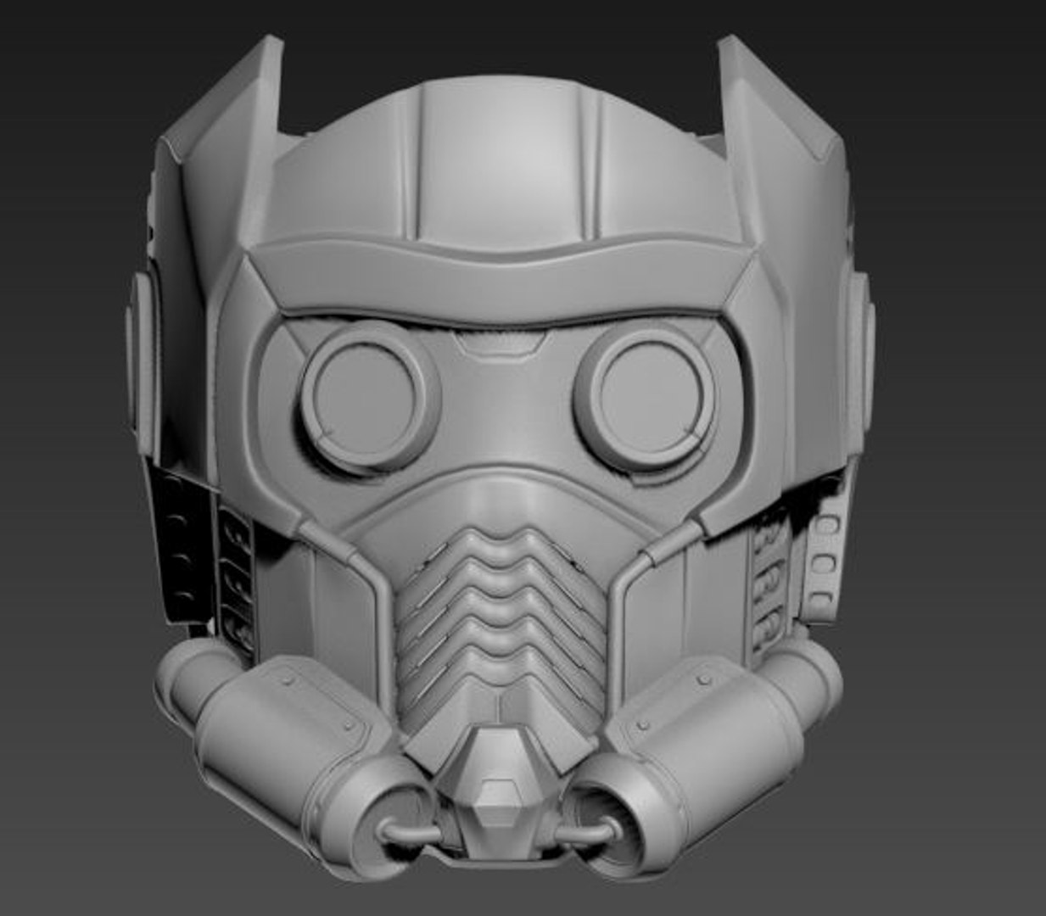Image resolution: width=1046 pixels, height=916 pixels.
Task: Select the helmet model in the viewport
Action: tap(501, 458)
